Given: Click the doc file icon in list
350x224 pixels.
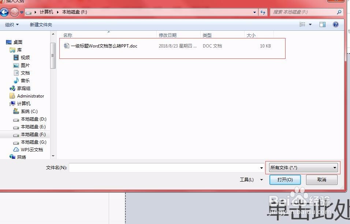Looking at the screenshot, I should (66, 46).
